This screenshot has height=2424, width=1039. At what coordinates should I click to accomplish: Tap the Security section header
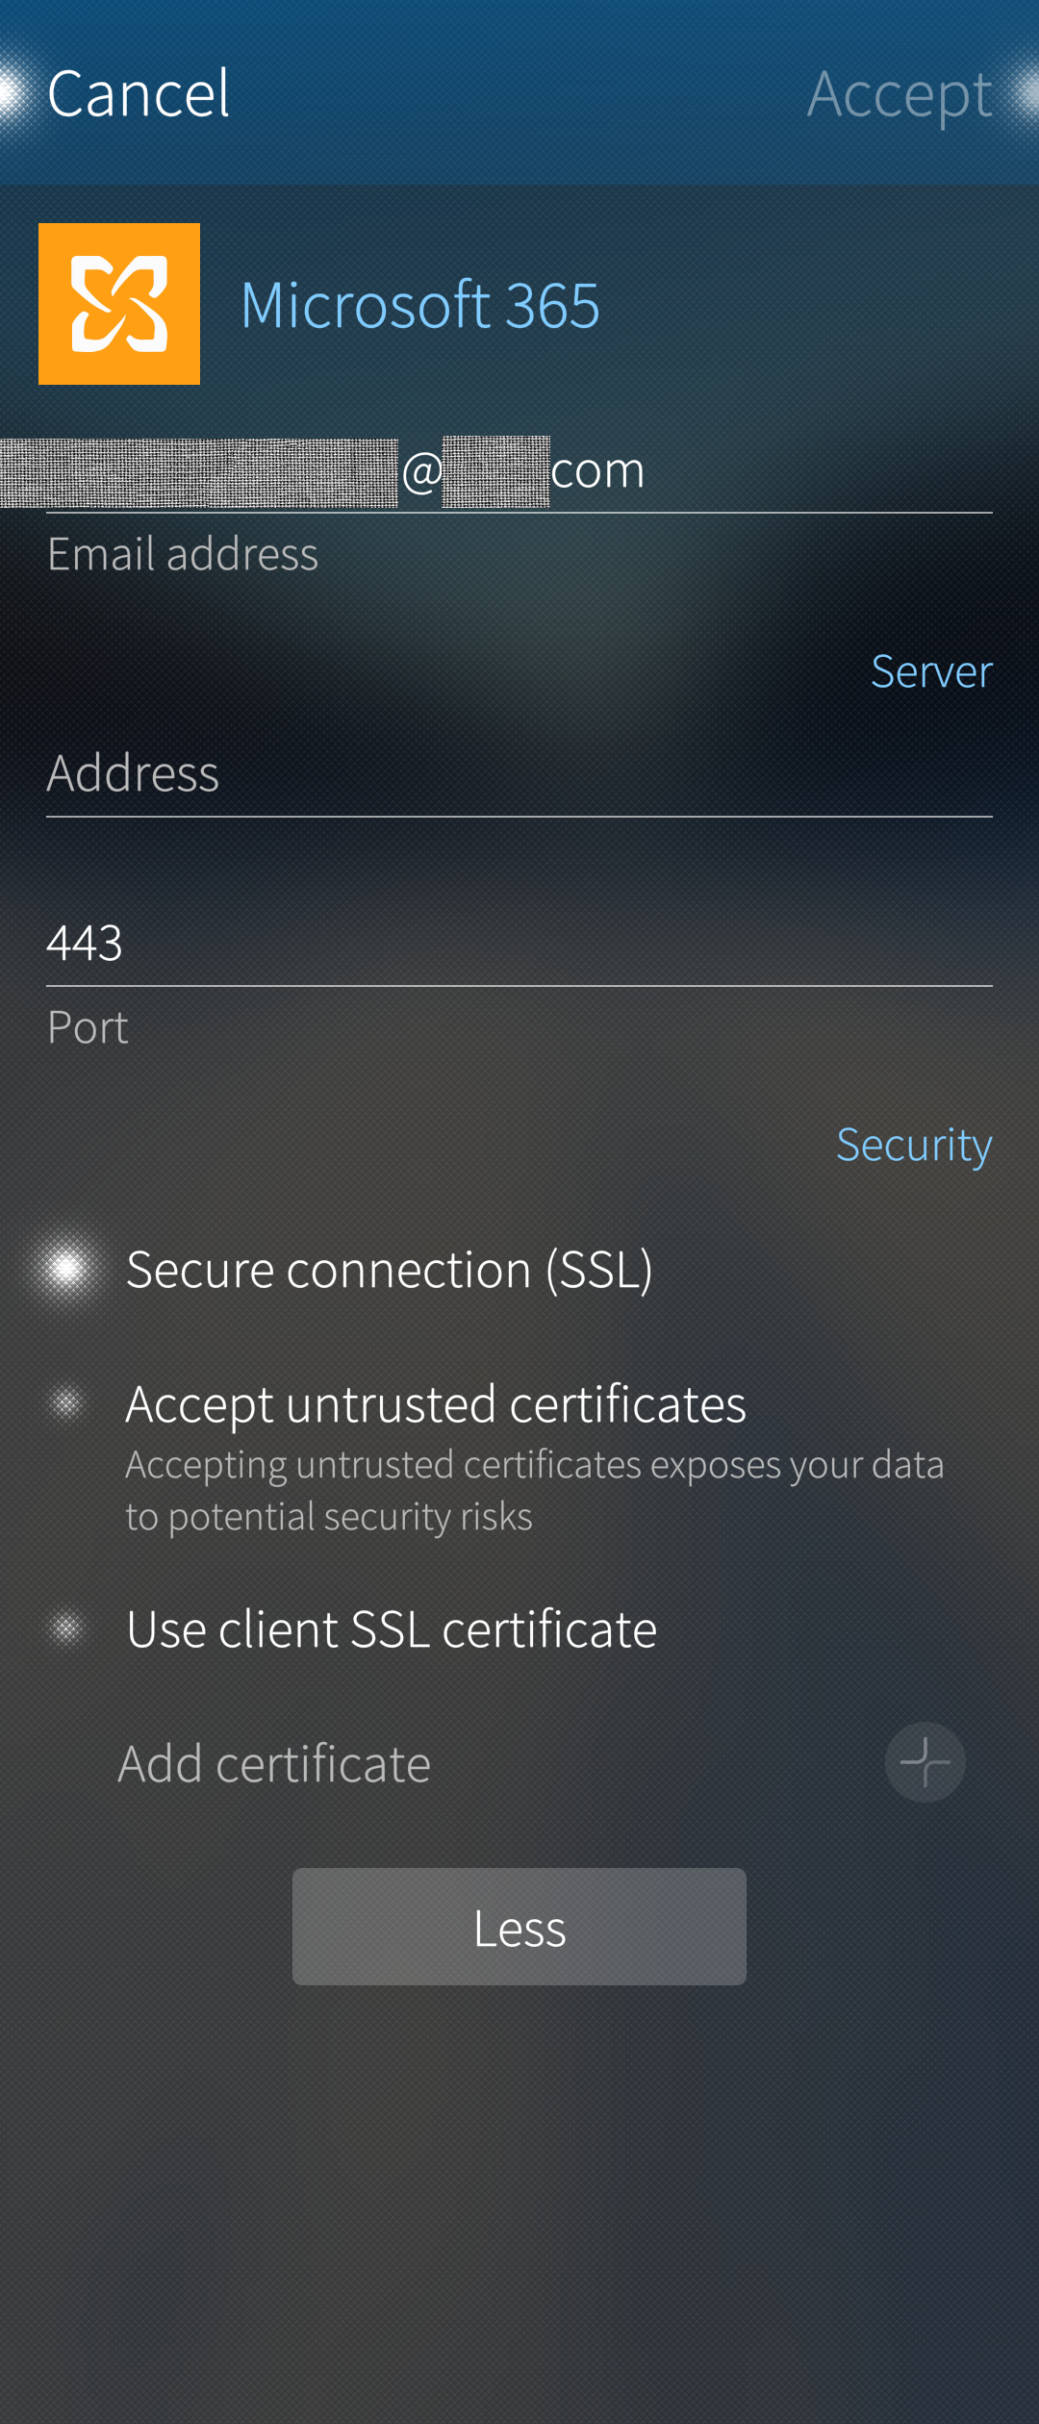(x=914, y=1145)
